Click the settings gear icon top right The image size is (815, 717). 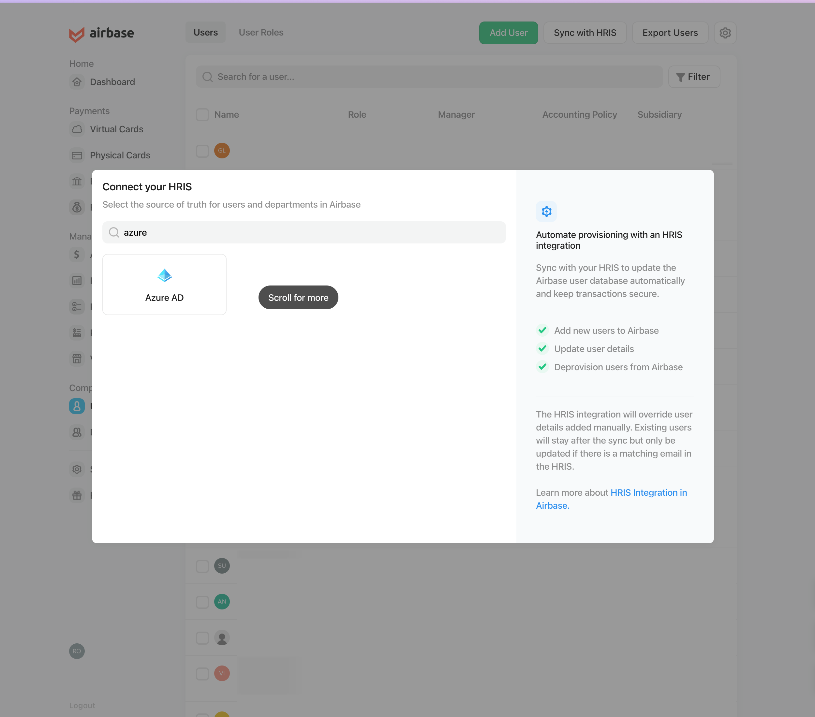coord(726,33)
